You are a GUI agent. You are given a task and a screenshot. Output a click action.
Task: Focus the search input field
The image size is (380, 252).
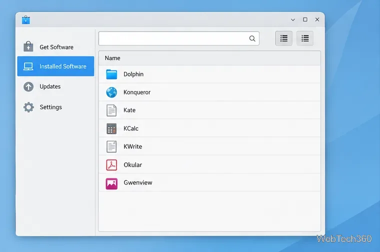pyautogui.click(x=179, y=38)
